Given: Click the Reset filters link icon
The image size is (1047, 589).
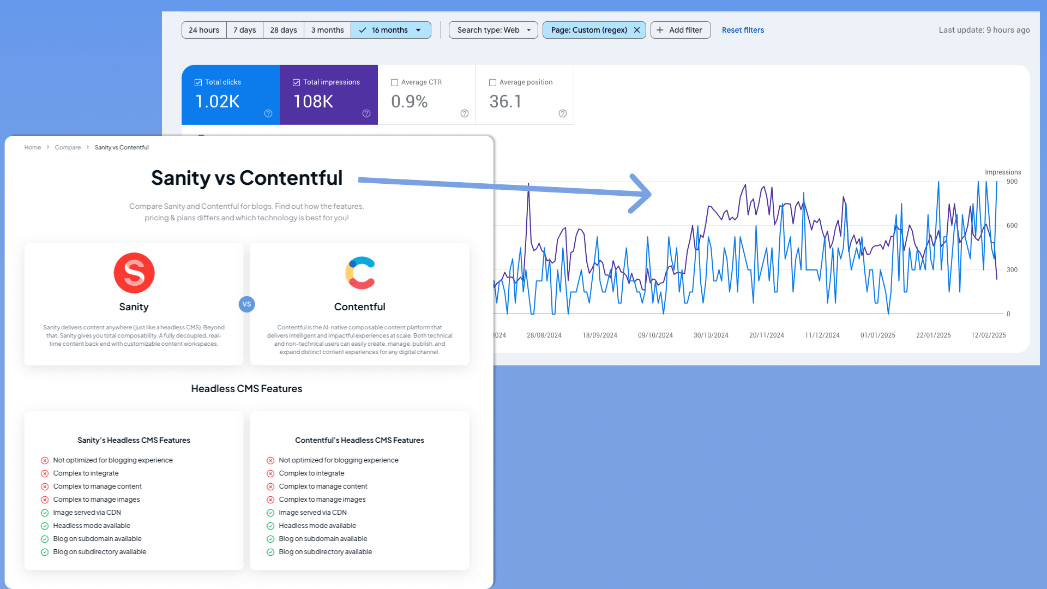Looking at the screenshot, I should click(x=743, y=29).
